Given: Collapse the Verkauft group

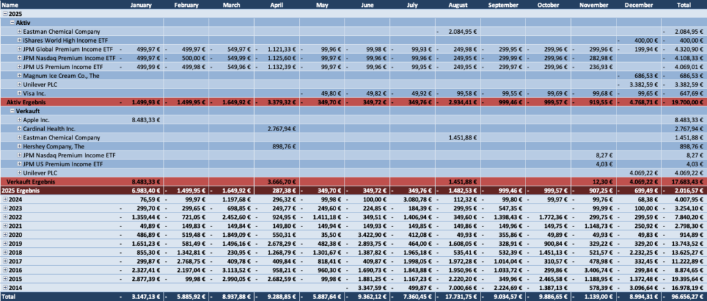Looking at the screenshot, I should click(12, 110).
